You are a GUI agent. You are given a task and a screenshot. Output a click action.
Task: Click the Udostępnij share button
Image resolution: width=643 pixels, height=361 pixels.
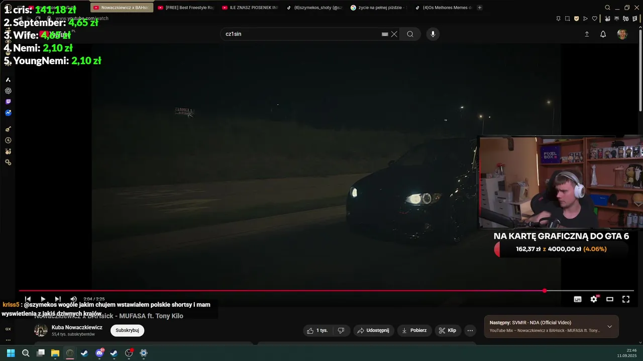click(x=373, y=330)
